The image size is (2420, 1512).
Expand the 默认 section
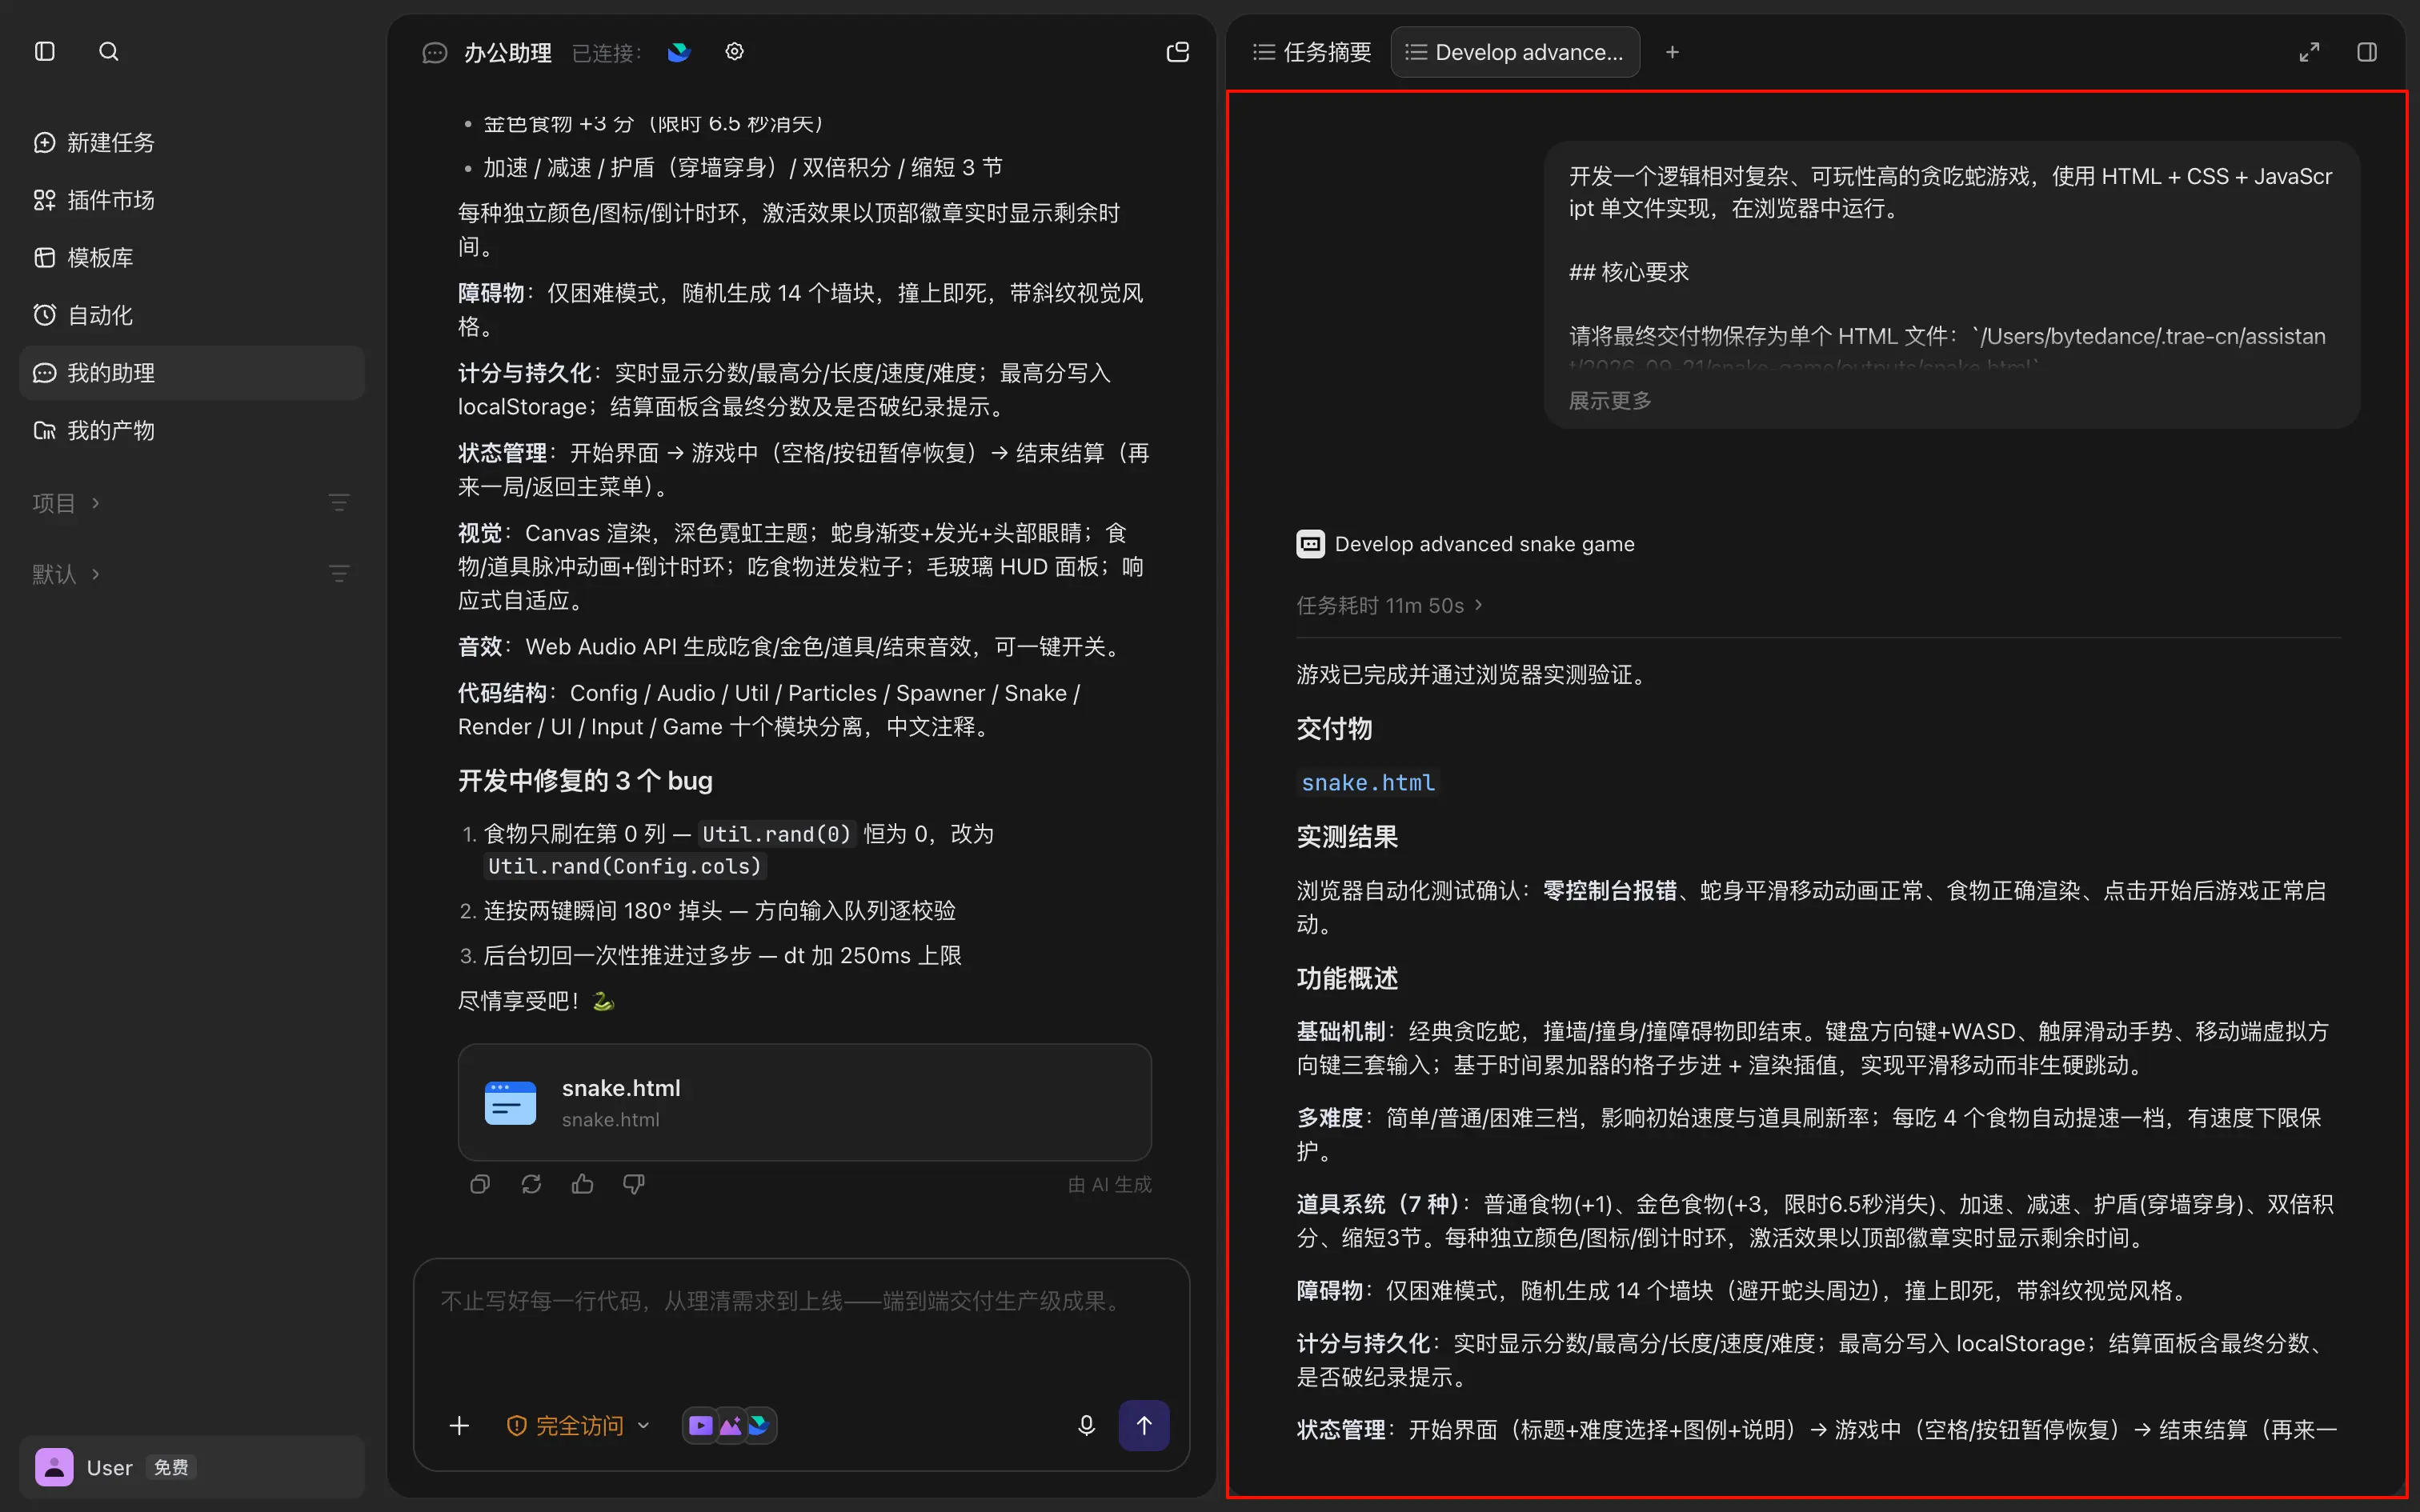click(66, 574)
